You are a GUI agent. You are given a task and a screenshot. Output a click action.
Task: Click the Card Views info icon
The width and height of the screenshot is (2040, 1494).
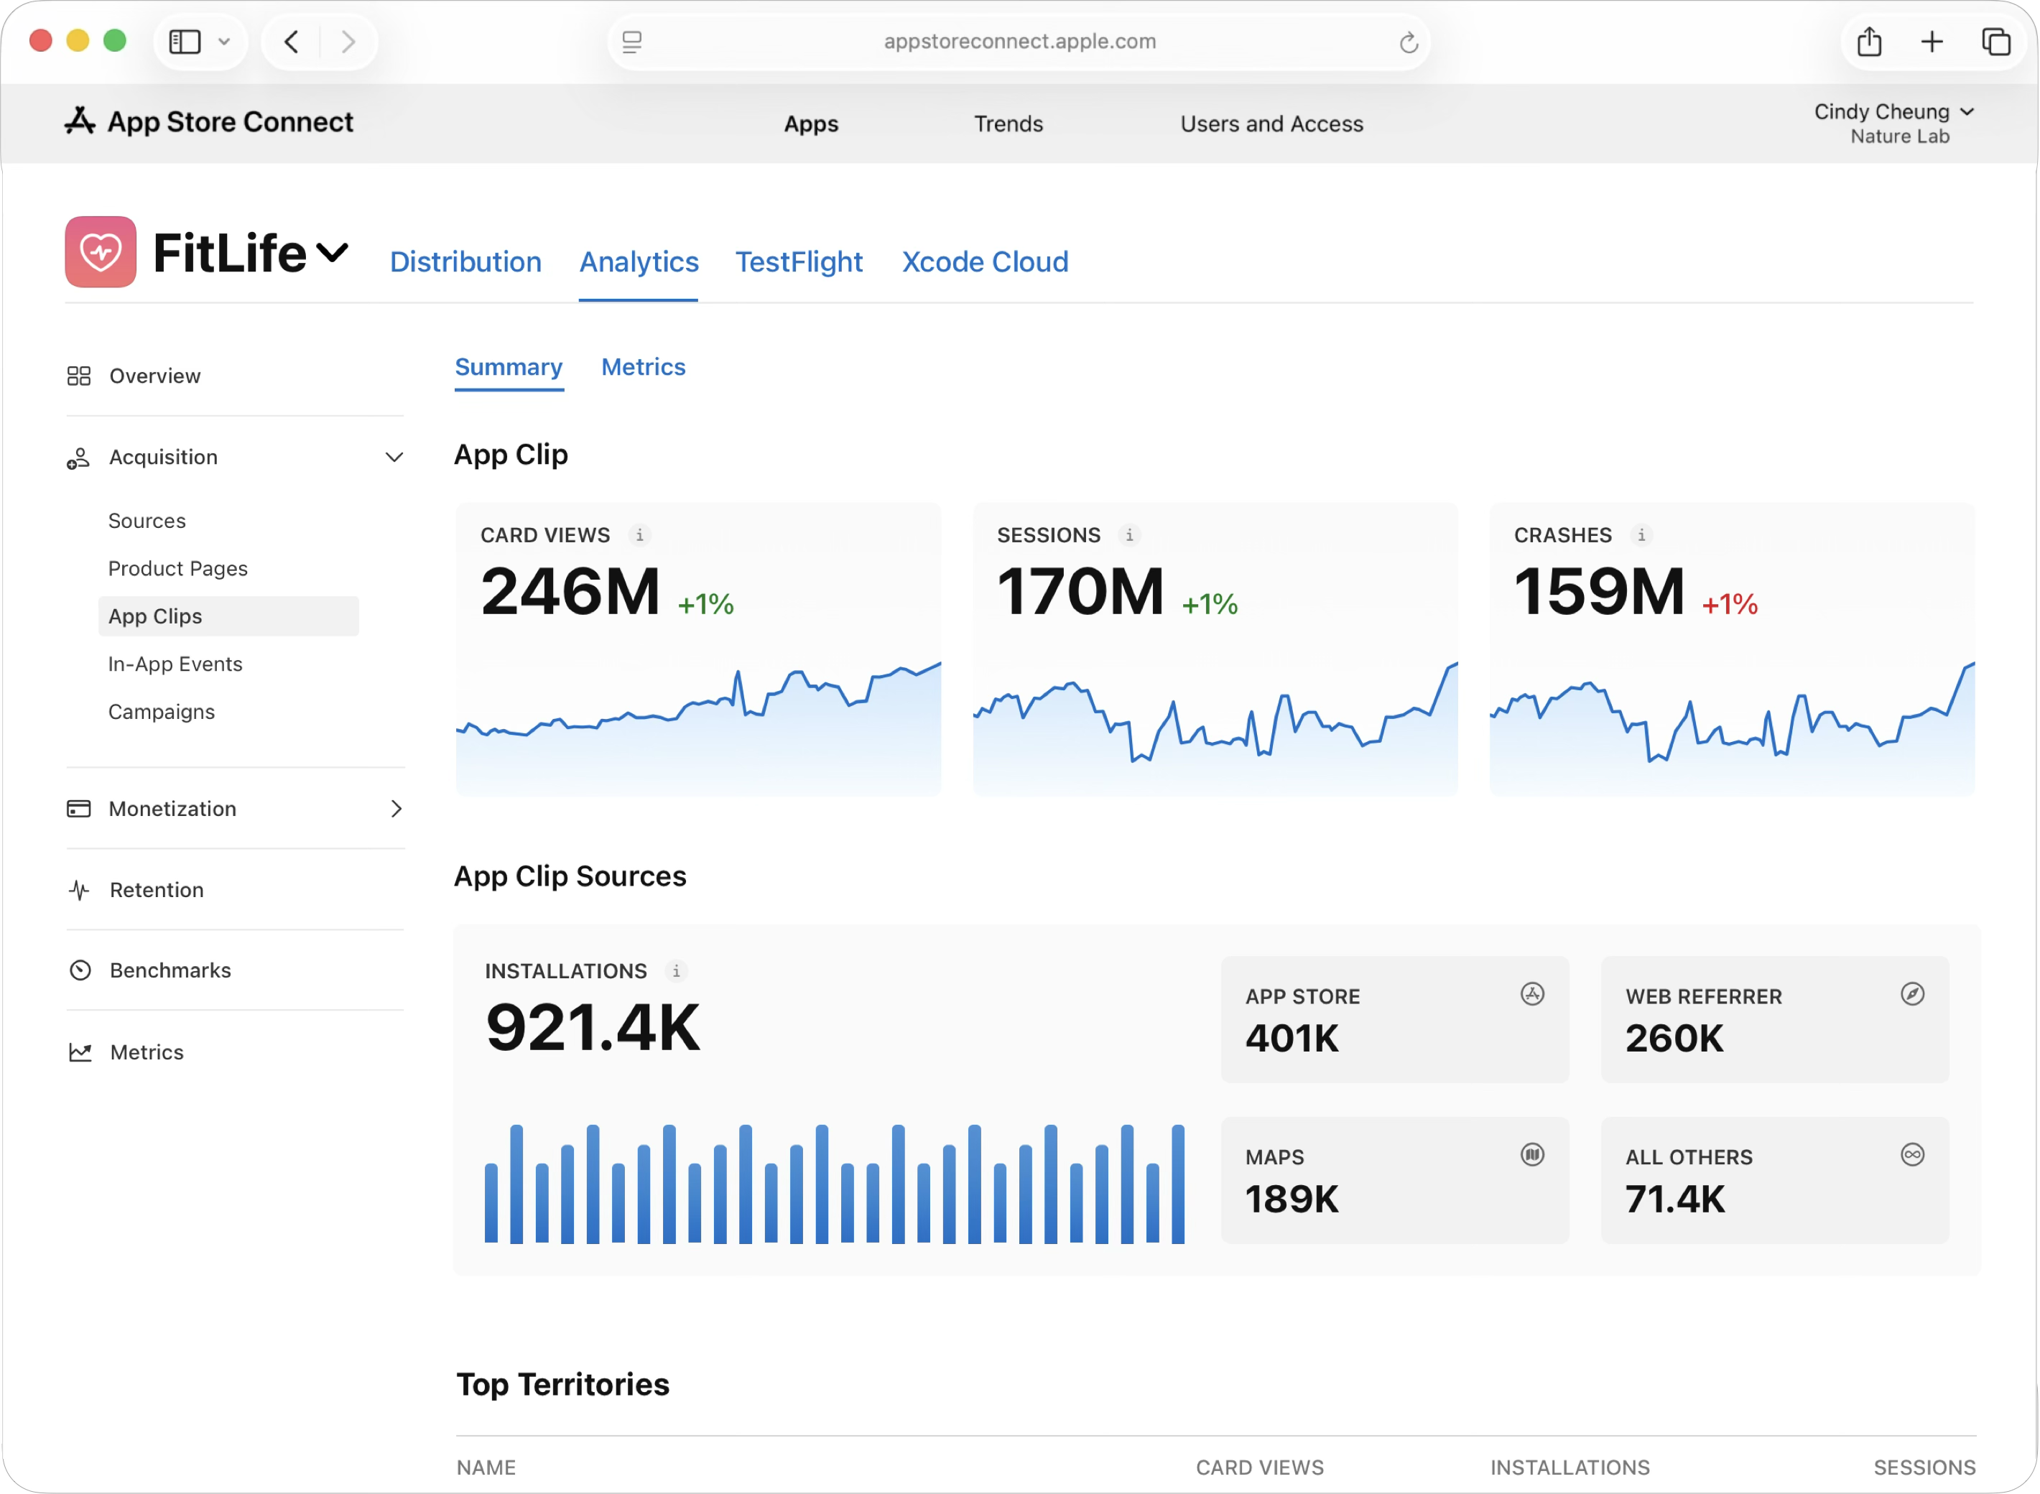coord(639,535)
